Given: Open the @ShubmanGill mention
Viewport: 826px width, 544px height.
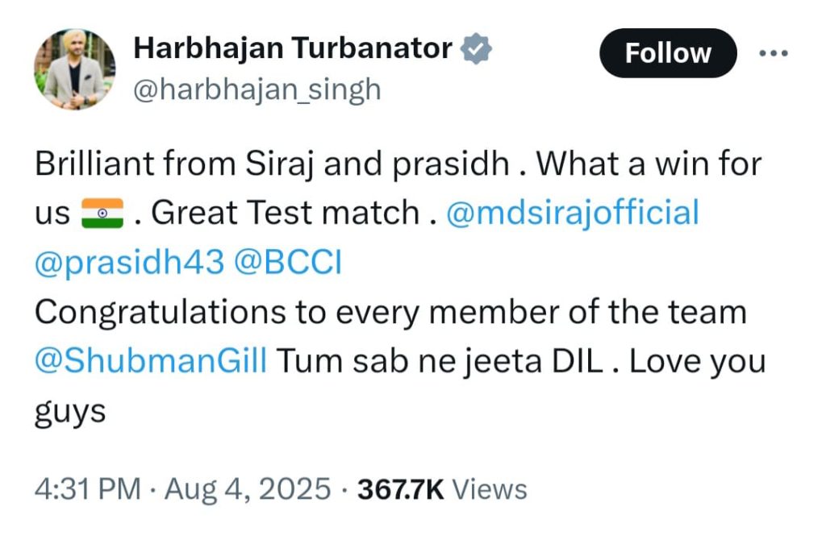Looking at the screenshot, I should pyautogui.click(x=151, y=362).
